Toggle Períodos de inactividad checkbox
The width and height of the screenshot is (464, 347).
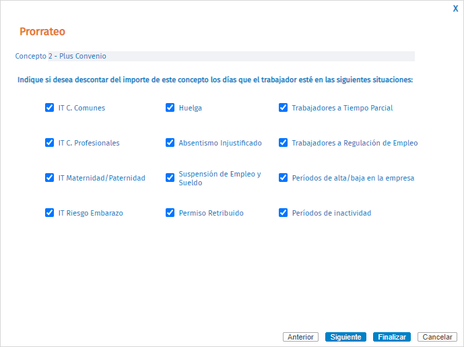[x=284, y=213]
